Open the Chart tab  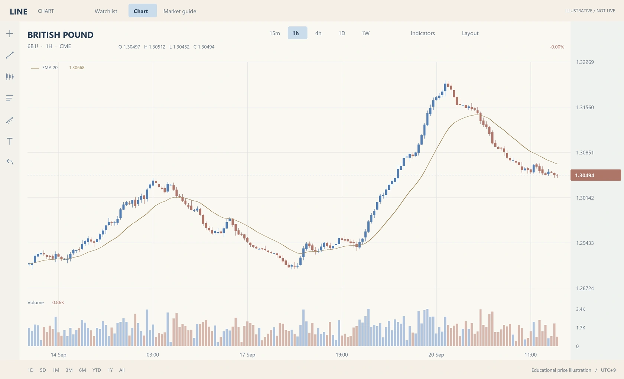tap(143, 11)
